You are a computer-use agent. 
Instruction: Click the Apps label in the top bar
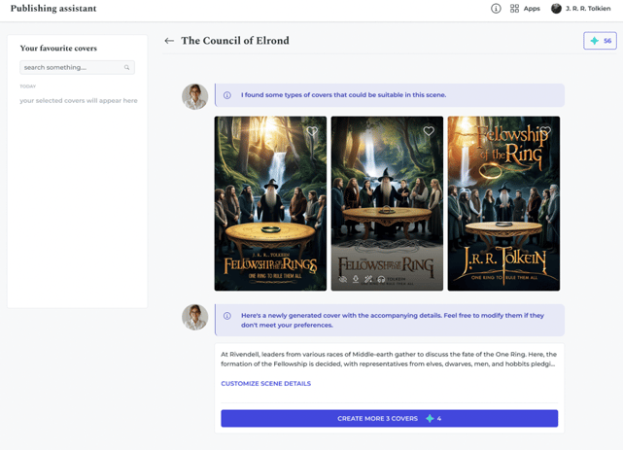532,9
